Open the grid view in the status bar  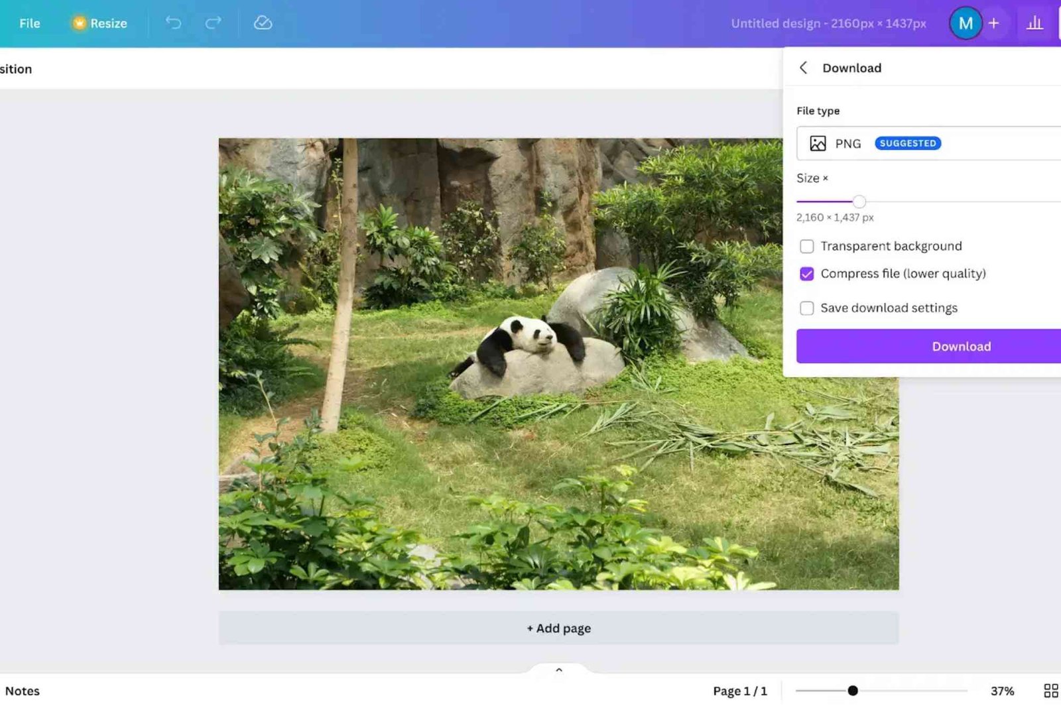pos(1050,691)
